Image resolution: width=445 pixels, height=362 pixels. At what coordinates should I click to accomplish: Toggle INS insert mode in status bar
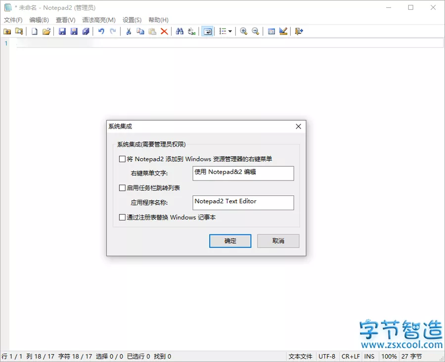click(369, 357)
